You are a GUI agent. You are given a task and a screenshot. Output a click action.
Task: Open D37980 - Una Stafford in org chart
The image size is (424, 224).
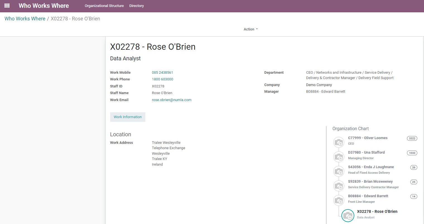coord(366,152)
